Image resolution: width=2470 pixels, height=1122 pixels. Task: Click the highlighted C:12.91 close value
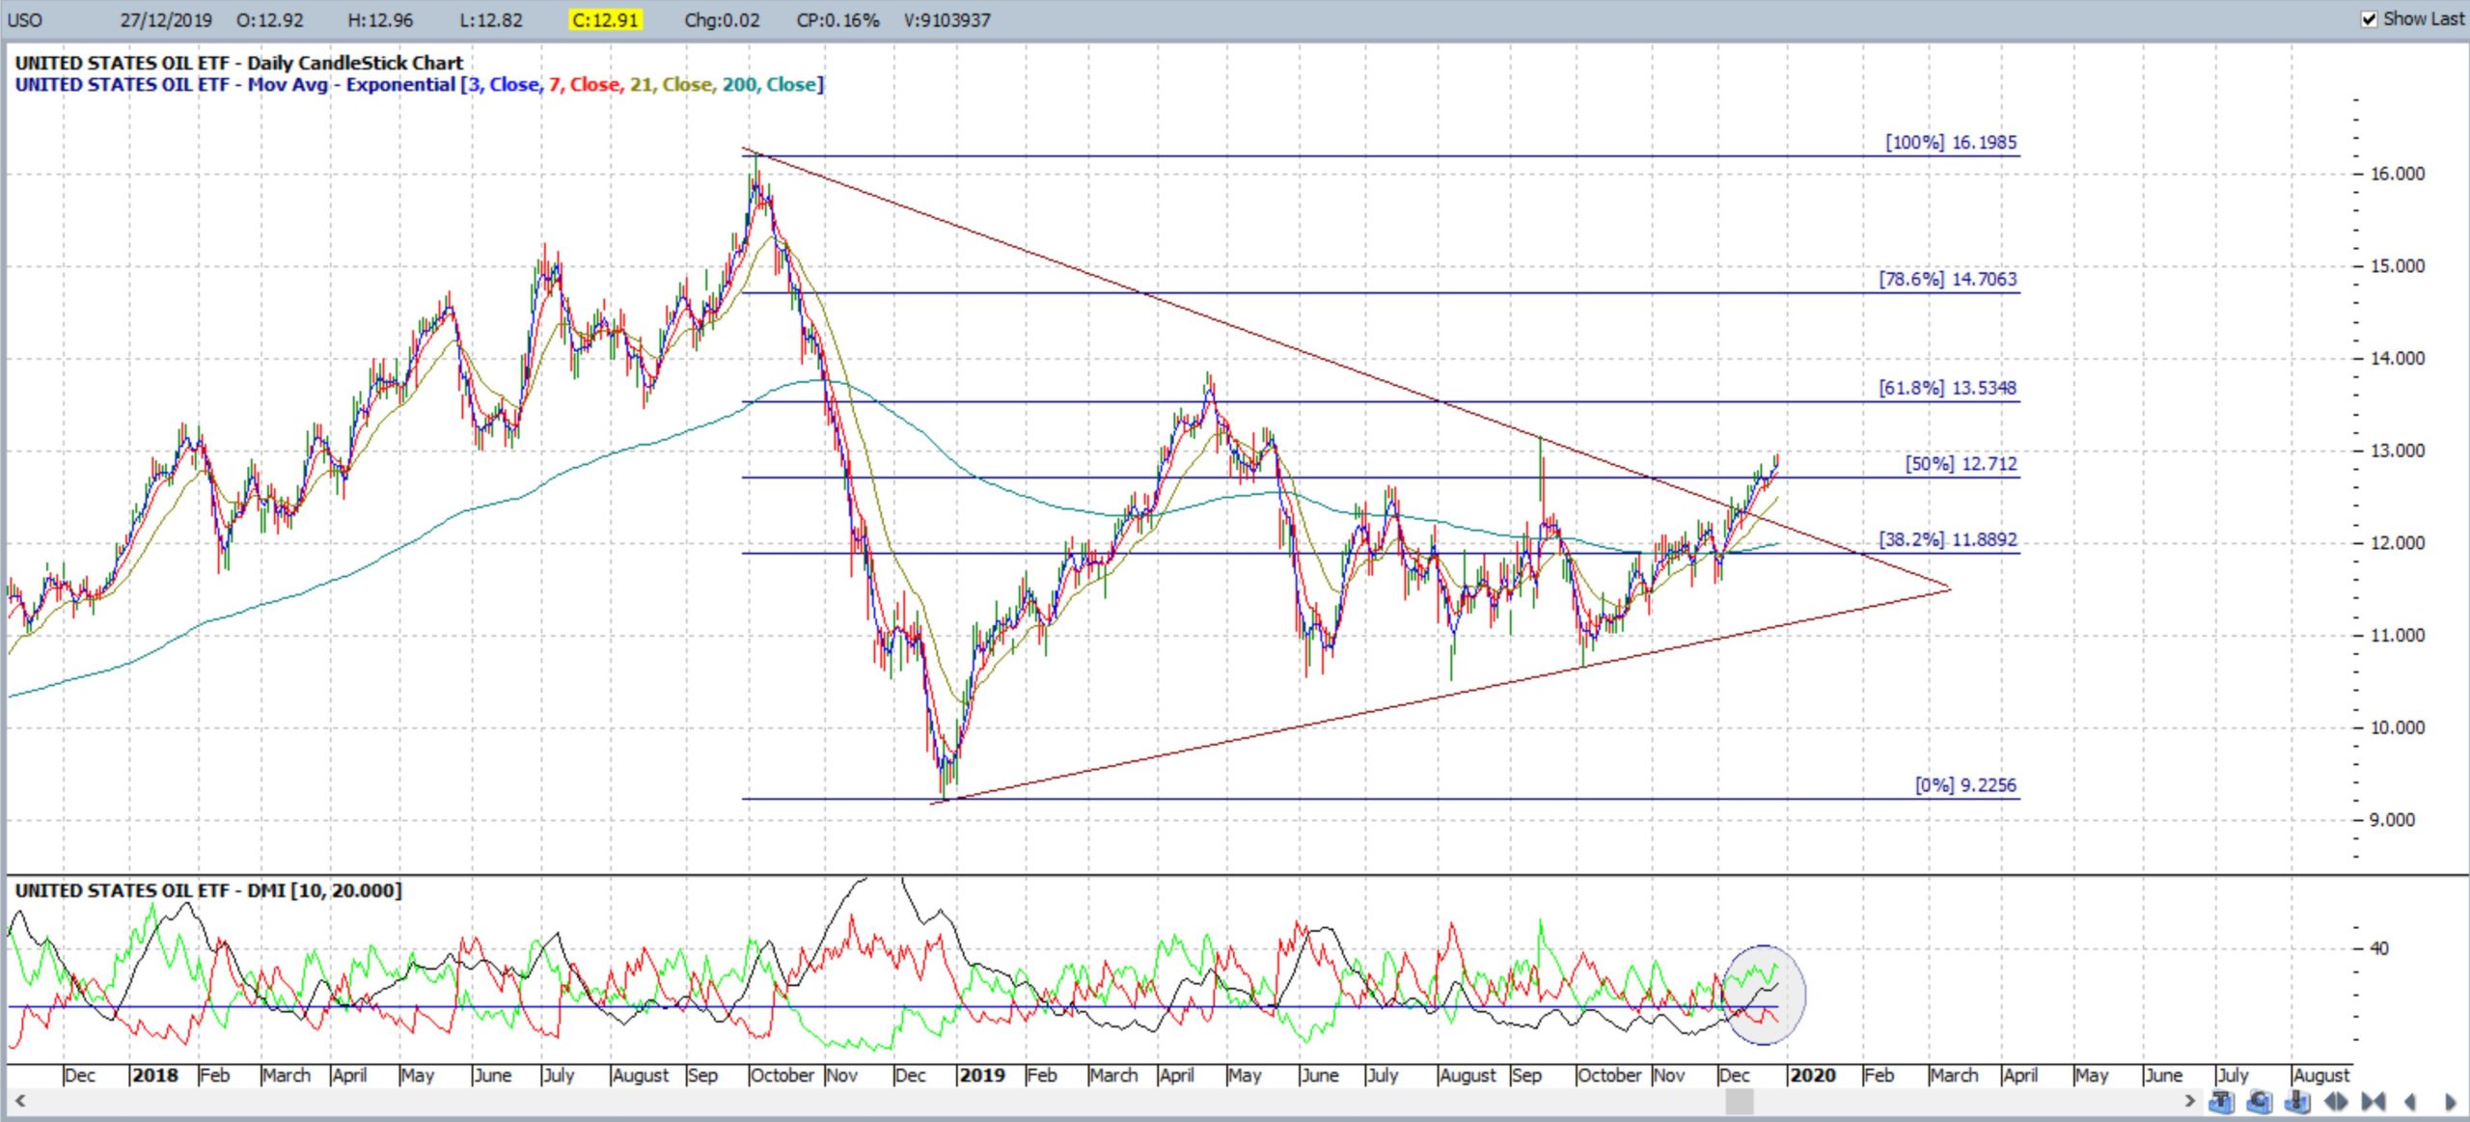point(605,20)
